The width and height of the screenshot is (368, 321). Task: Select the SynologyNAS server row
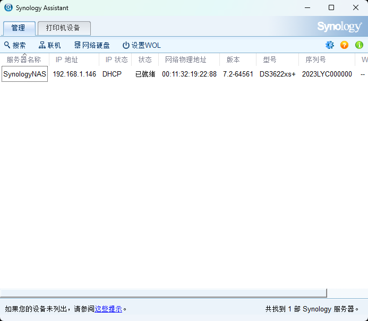24,74
